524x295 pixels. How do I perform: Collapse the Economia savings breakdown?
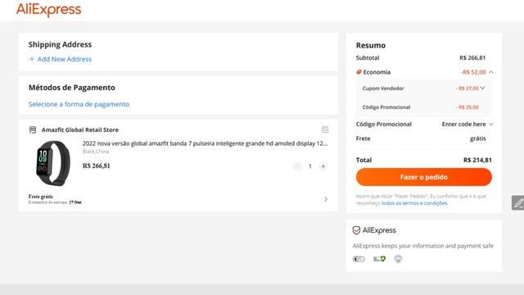pos(491,72)
